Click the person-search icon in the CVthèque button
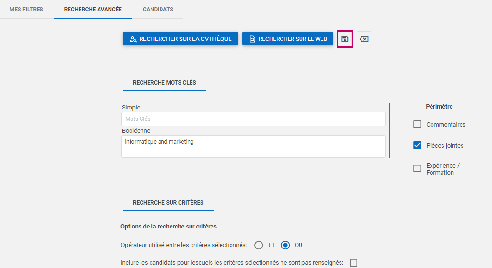The width and height of the screenshot is (492, 268). [133, 39]
